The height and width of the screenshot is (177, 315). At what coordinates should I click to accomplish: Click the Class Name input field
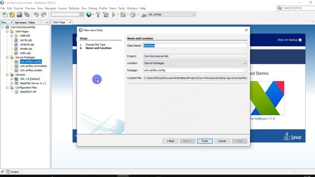(x=195, y=46)
